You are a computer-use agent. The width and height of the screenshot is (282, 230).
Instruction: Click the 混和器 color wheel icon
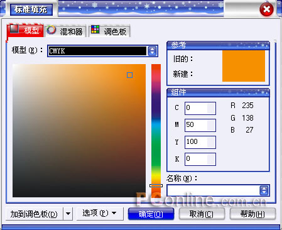51,30
